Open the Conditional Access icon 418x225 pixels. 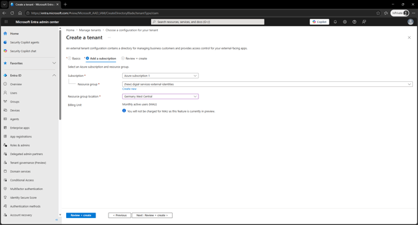pyautogui.click(x=6, y=180)
